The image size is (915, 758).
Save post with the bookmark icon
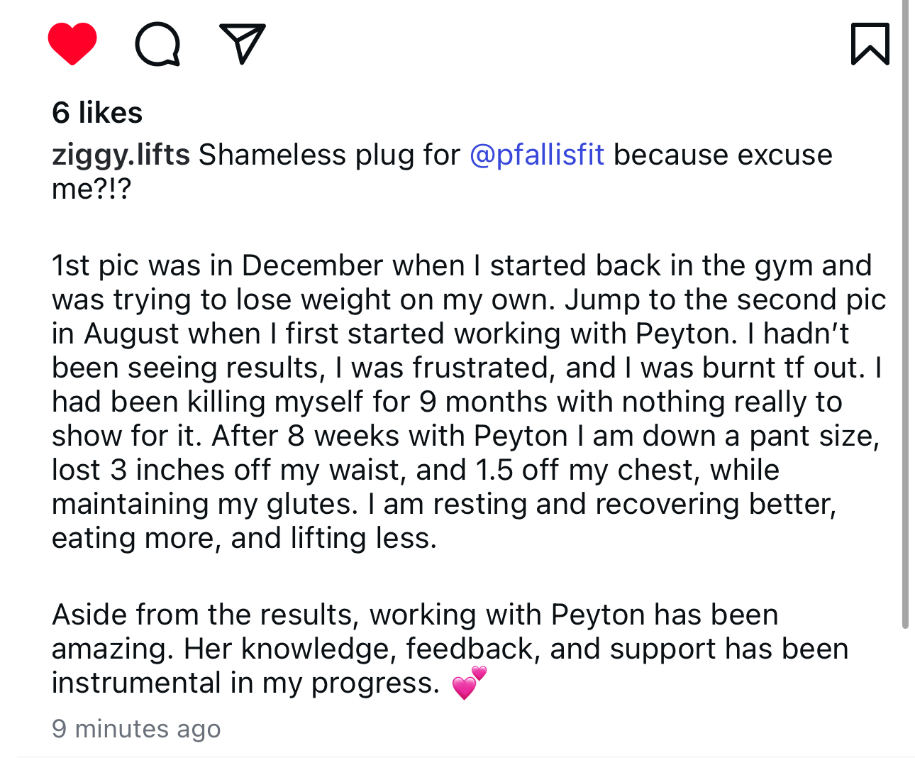(x=870, y=44)
